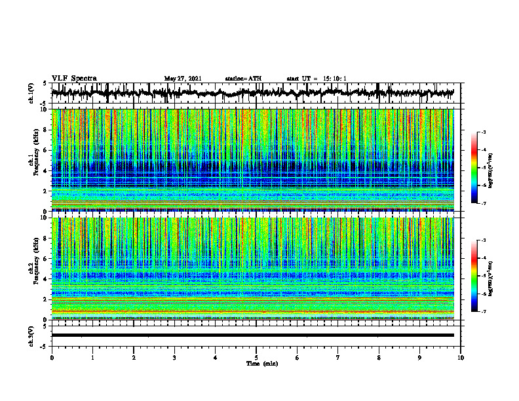Click the time axis tick label "0"
This screenshot has height=401, width=519.
coord(52,358)
